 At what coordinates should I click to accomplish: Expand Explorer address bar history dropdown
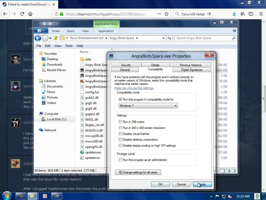click(x=163, y=38)
